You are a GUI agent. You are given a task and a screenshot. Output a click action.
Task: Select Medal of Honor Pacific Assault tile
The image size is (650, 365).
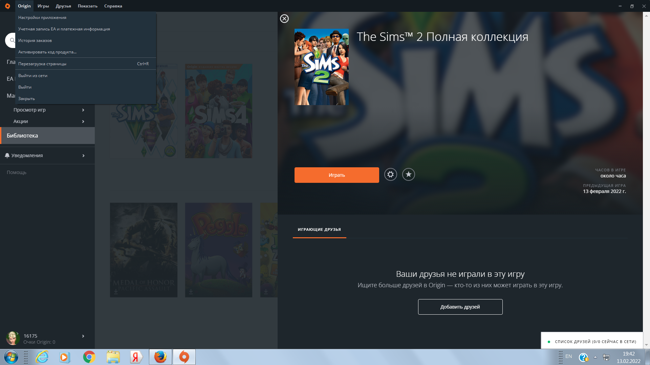coord(144,250)
